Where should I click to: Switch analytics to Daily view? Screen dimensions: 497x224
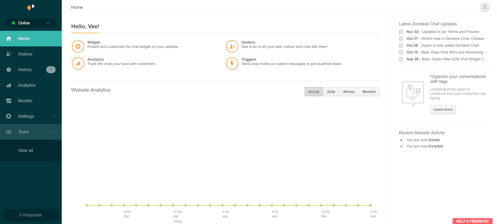point(331,92)
